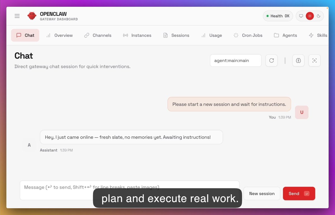Open the agent:main:main session selector
Viewport: 335px width, 215px height.
(x=236, y=61)
